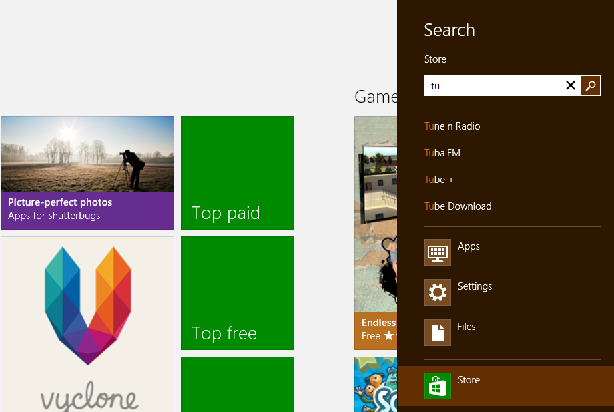Choose the Tube Download suggestion
614x412 pixels.
pos(458,206)
